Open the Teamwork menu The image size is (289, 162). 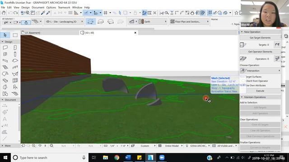point(64,7)
